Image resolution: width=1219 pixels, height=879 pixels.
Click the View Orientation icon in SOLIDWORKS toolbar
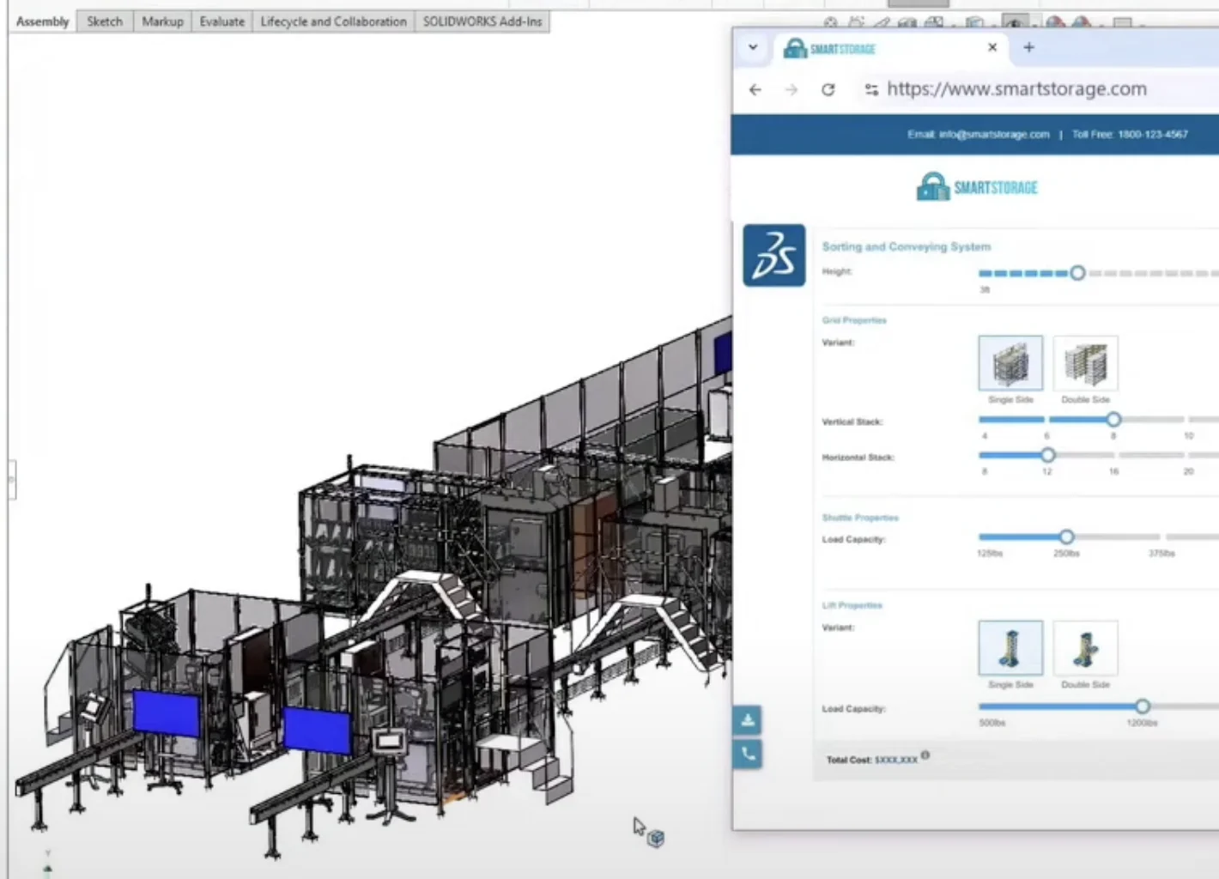(935, 23)
